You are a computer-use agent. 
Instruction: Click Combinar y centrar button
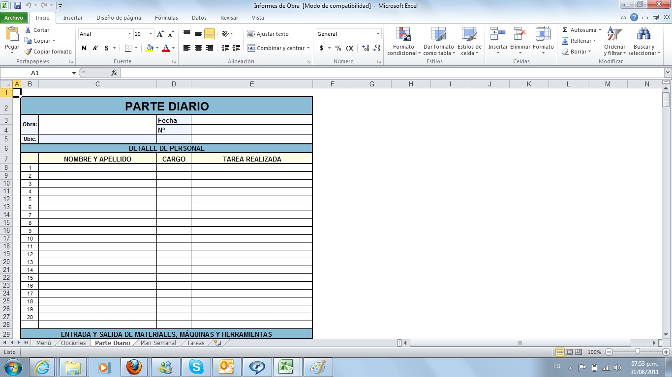[275, 48]
